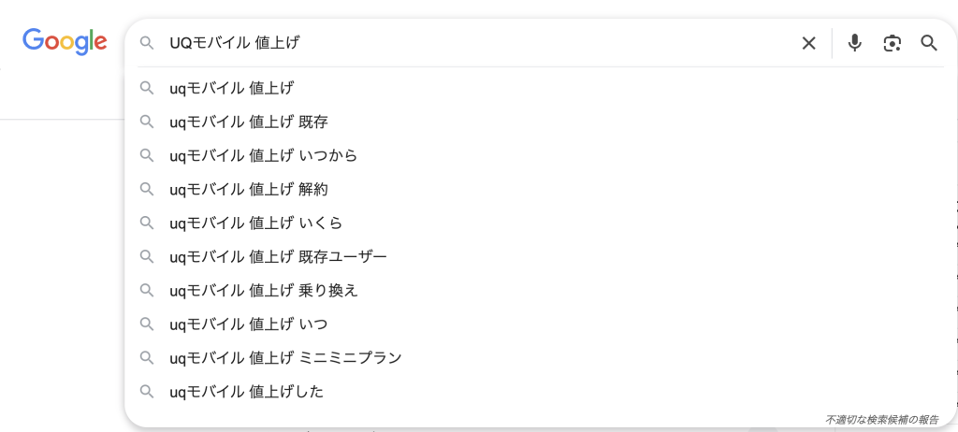Screen dimensions: 958x432
Task: Select the "値上げ ミニミニプラン" suggestion
Action: point(285,357)
